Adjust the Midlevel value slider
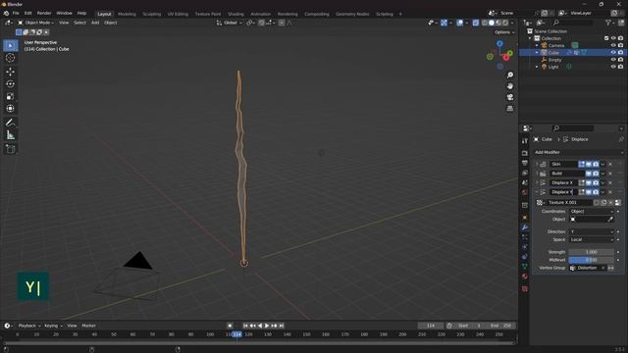Screen dimensions: 628x353 click(592, 260)
